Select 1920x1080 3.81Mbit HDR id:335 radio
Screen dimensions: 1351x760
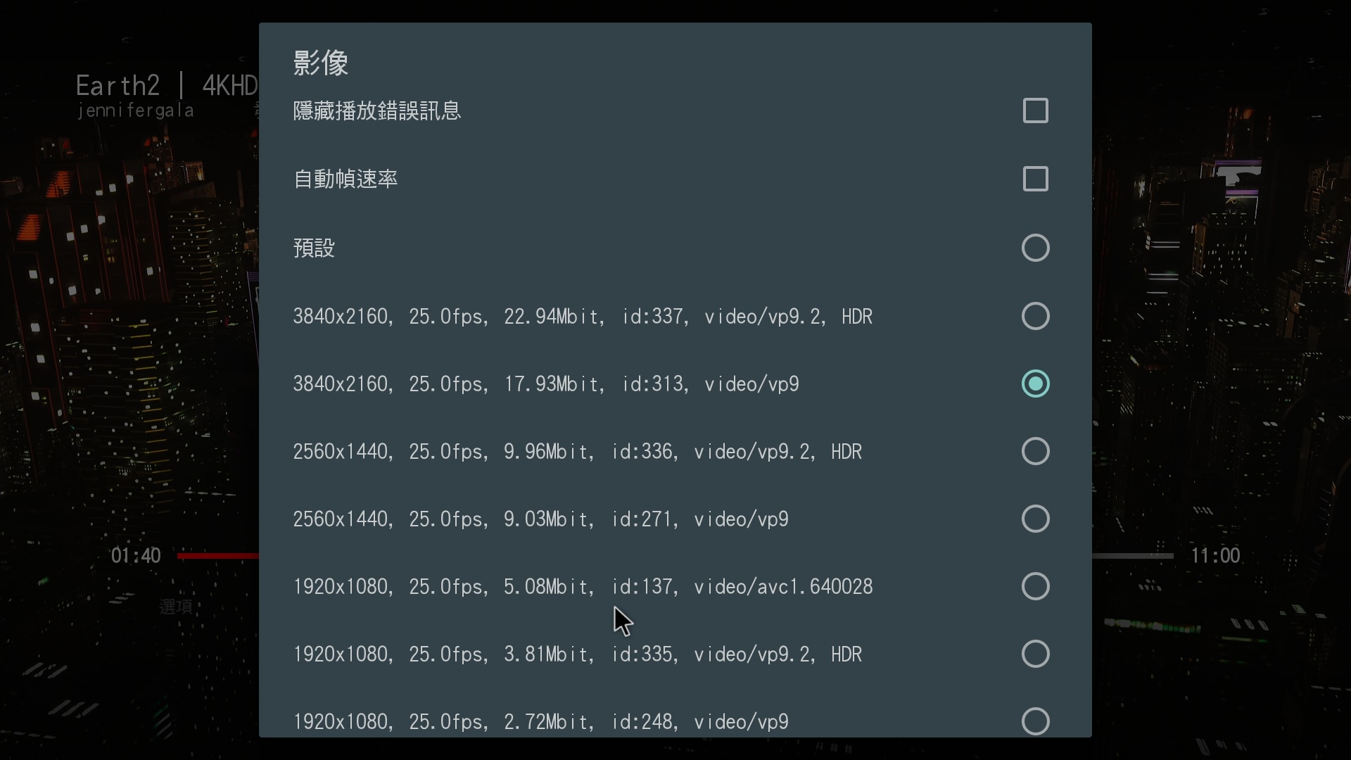[x=1035, y=654]
